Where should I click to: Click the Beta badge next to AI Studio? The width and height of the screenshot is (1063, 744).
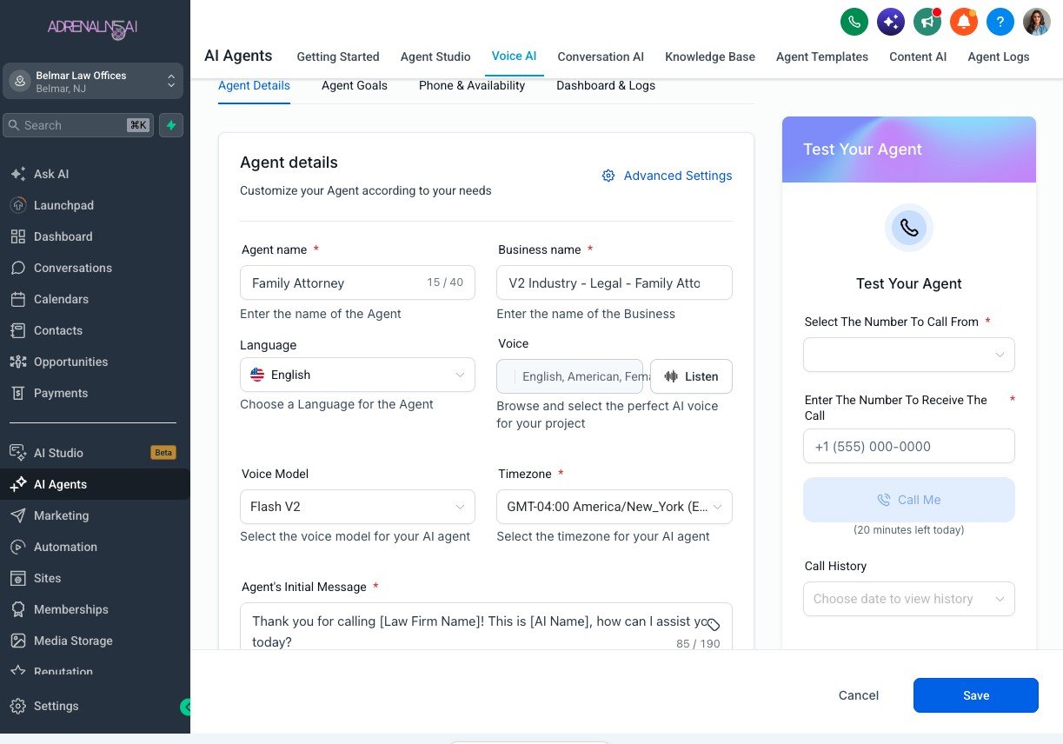(163, 453)
